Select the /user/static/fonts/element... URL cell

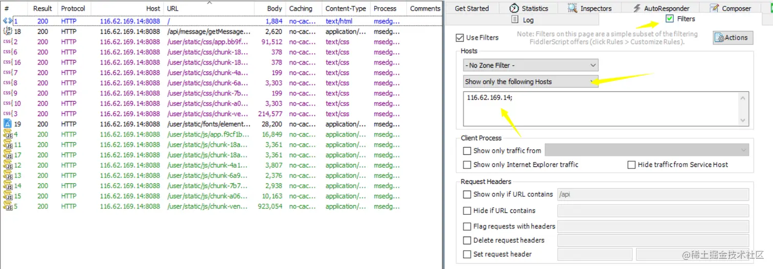[x=209, y=124]
